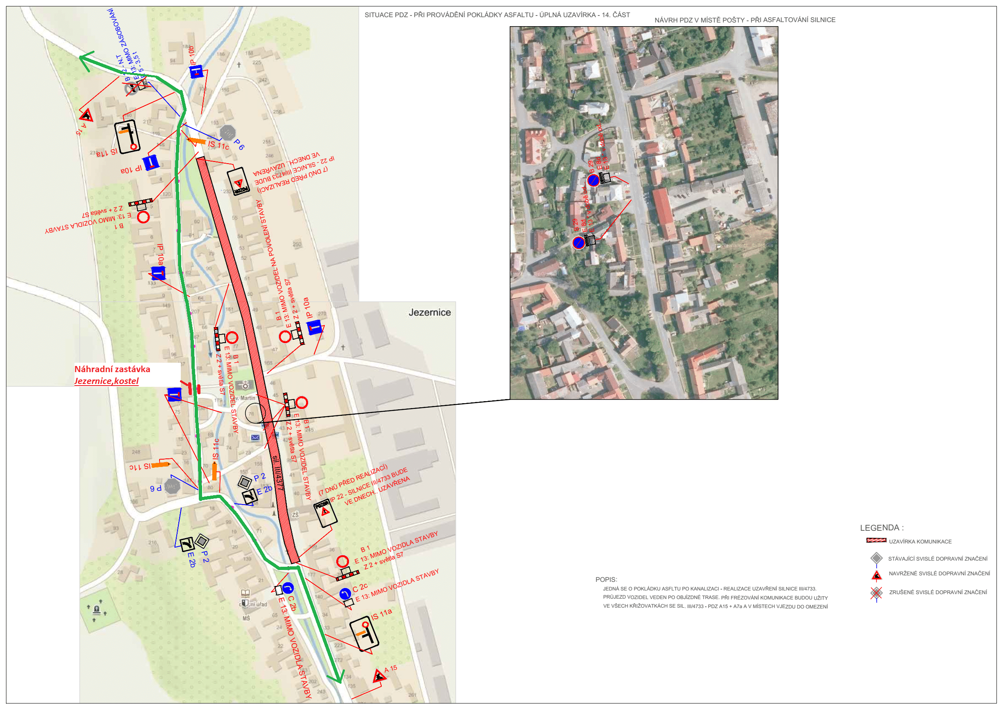Click the E 2b sign left of the lower P 2 diamond
Screen dimensions: 1001x707
coord(187,544)
